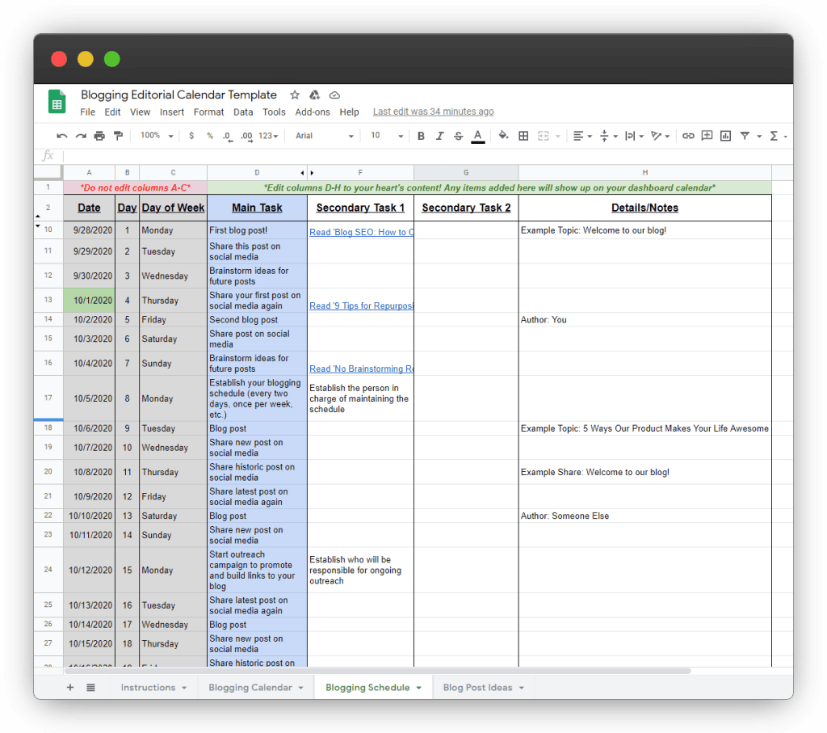827x733 pixels.
Task: Click the Insert chart icon
Action: click(x=725, y=136)
